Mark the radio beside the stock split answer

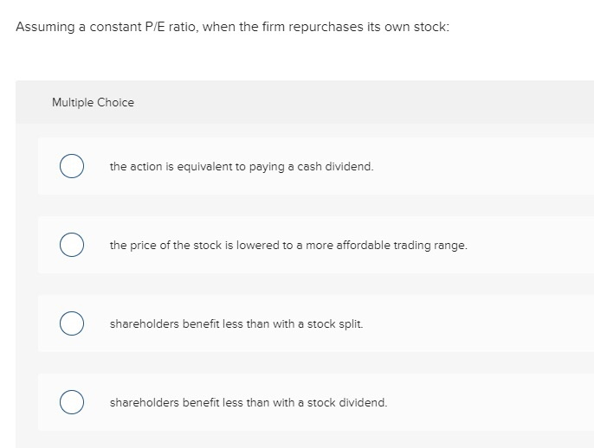[x=72, y=324]
